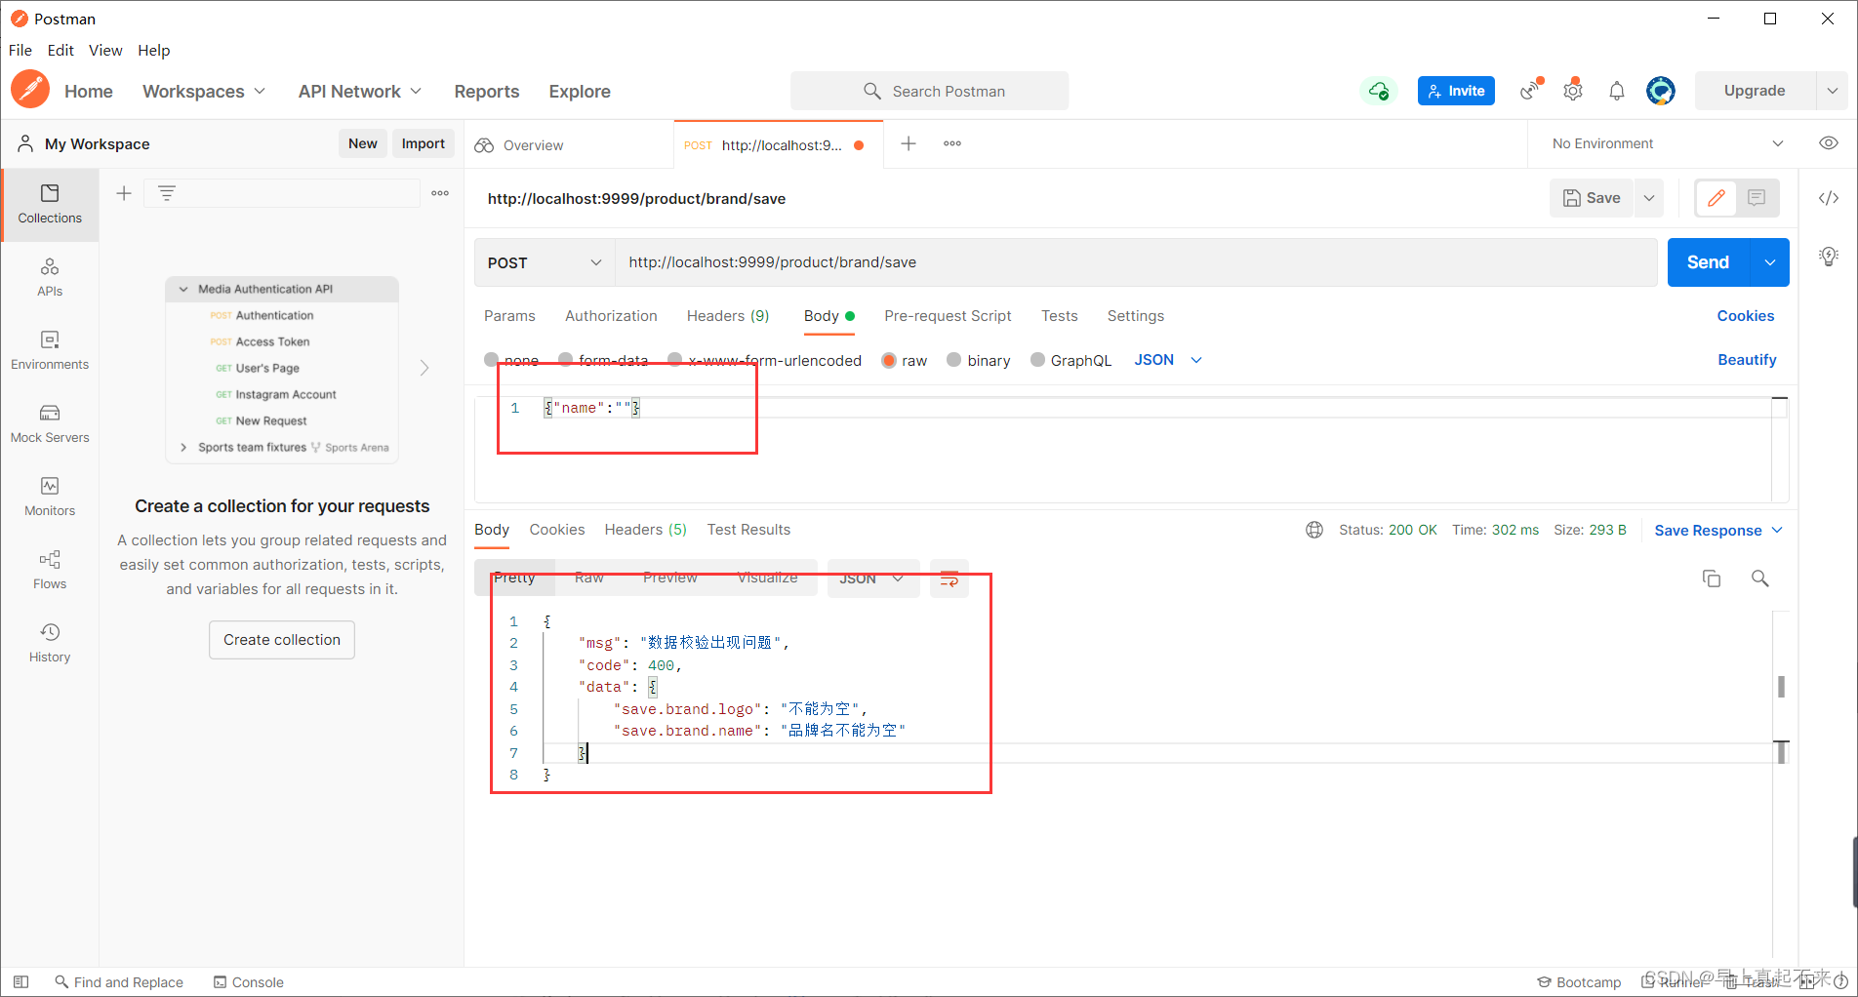Select the GraphQL body type radio
The width and height of the screenshot is (1858, 997).
click(x=1038, y=360)
